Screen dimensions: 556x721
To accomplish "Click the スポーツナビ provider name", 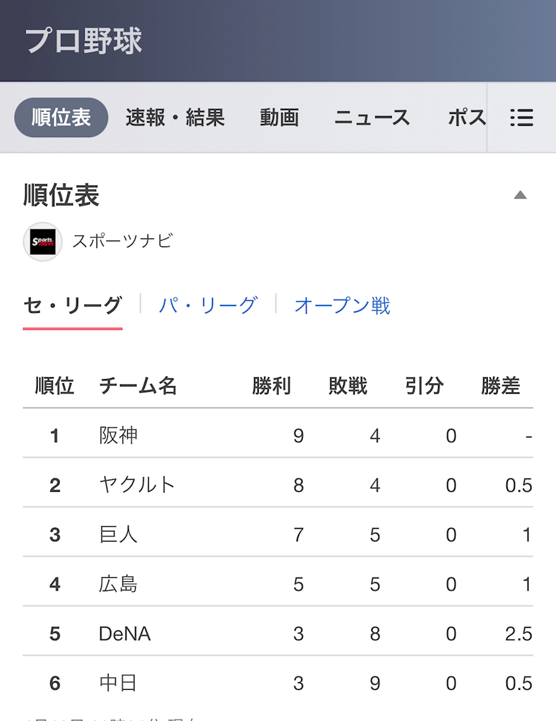I will tap(122, 241).
